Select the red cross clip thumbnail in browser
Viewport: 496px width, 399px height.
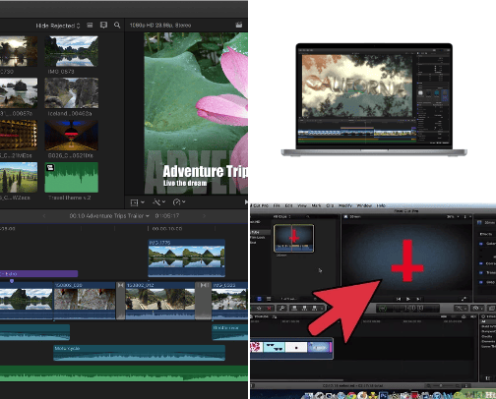click(x=293, y=238)
